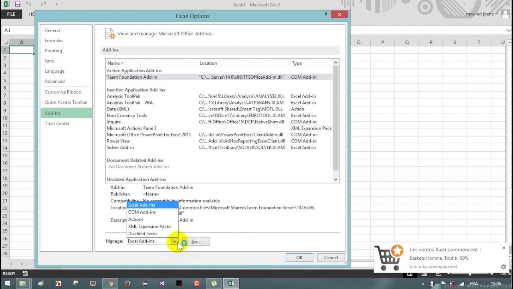The height and width of the screenshot is (289, 513).
Task: Click the zoom slider in status bar
Action: 470,274
